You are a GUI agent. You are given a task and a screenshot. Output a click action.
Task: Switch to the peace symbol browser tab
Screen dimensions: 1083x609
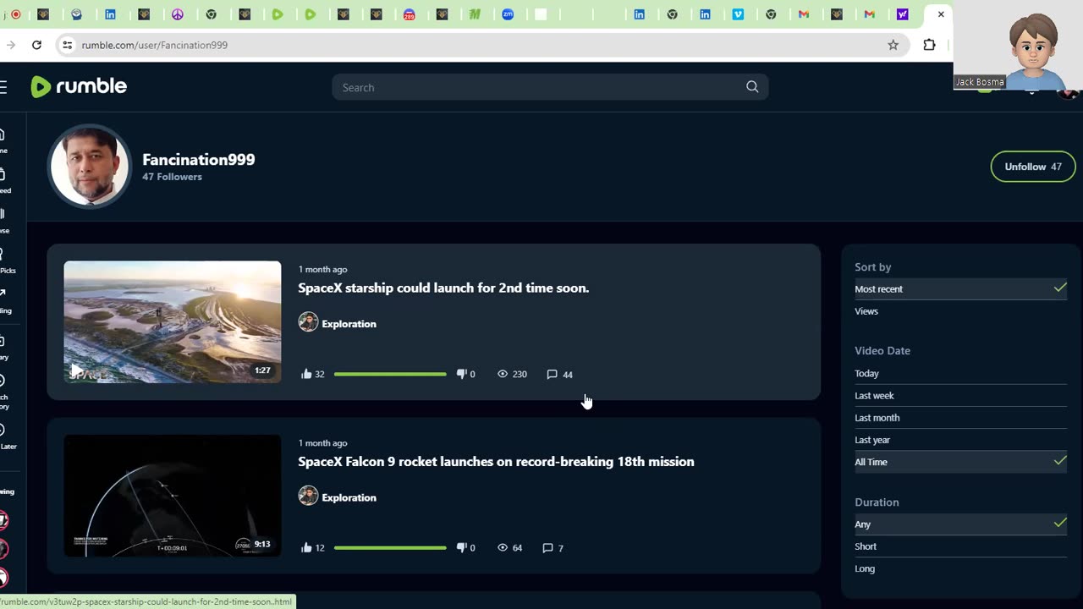click(x=178, y=14)
